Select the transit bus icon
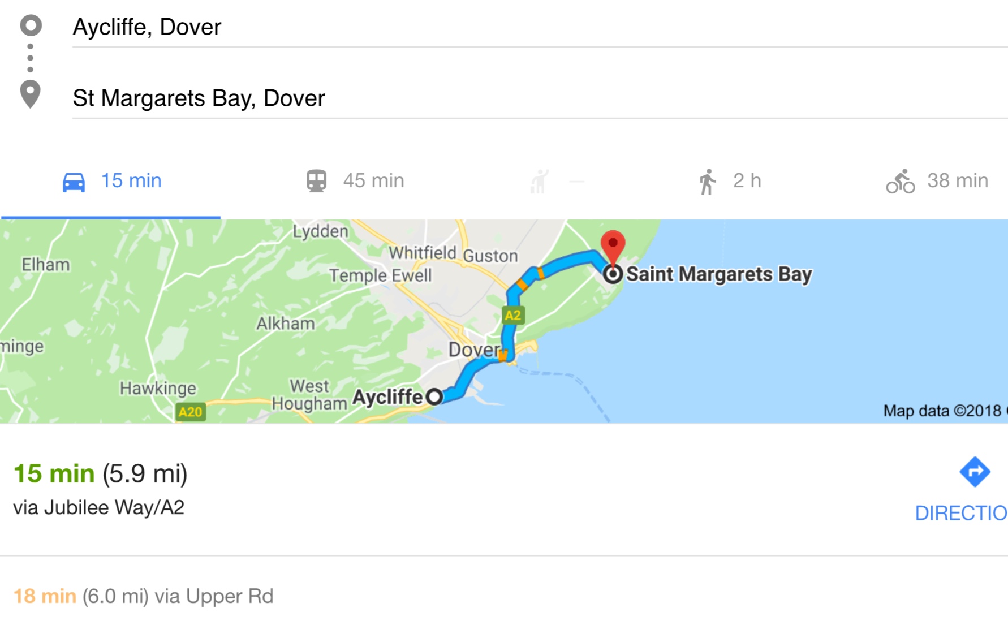Viewport: 1008px width, 625px height. 316,181
